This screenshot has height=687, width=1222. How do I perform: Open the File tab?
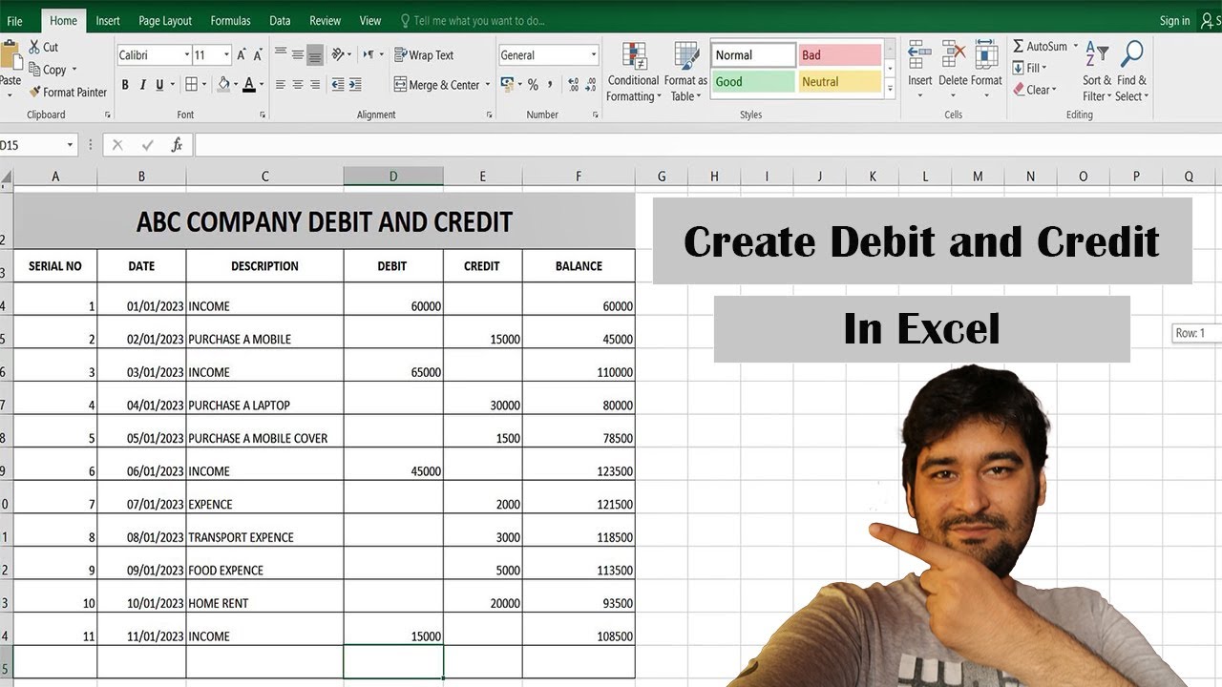(14, 21)
